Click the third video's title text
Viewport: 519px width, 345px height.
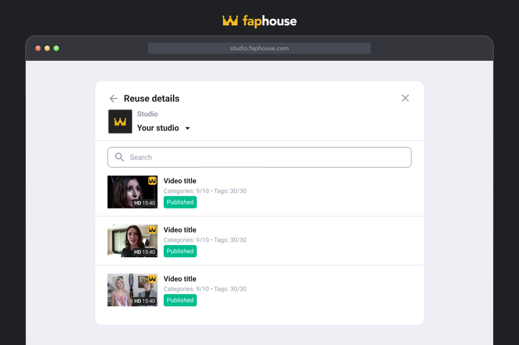[x=180, y=279]
